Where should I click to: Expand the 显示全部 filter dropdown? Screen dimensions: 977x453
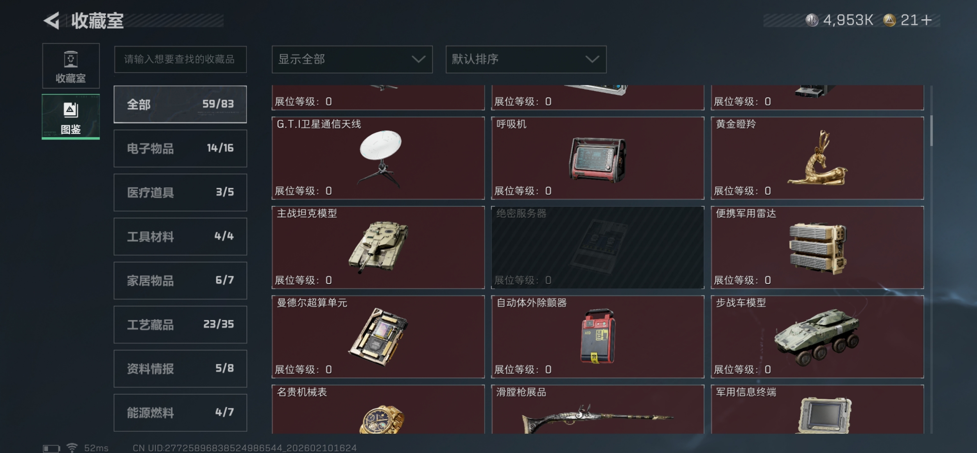352,59
